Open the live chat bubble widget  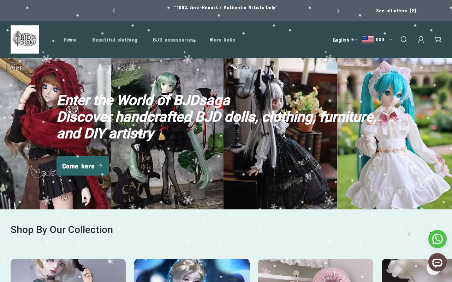click(x=438, y=262)
